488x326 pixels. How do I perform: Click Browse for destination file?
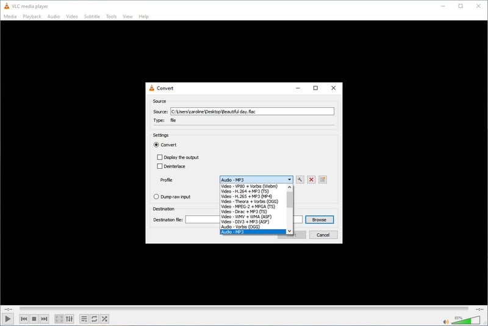click(319, 220)
